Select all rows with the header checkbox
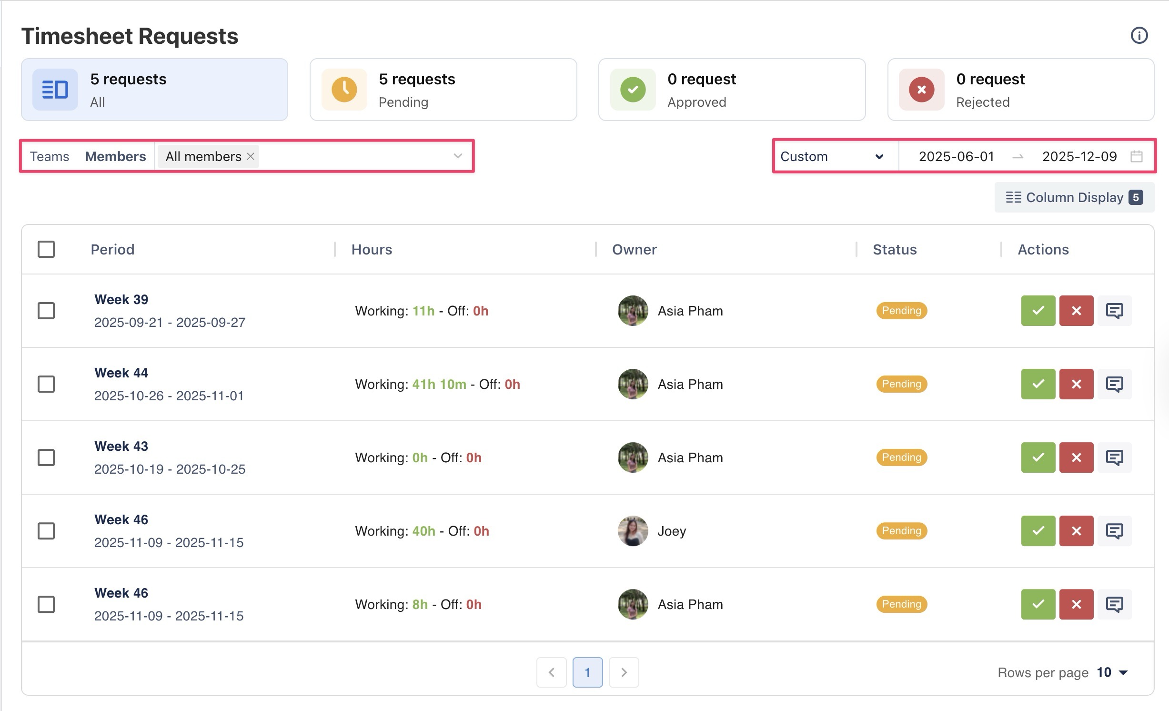The image size is (1169, 711). coord(46,249)
